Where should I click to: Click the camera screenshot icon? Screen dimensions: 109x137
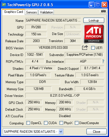pyautogui.click(x=103, y=11)
